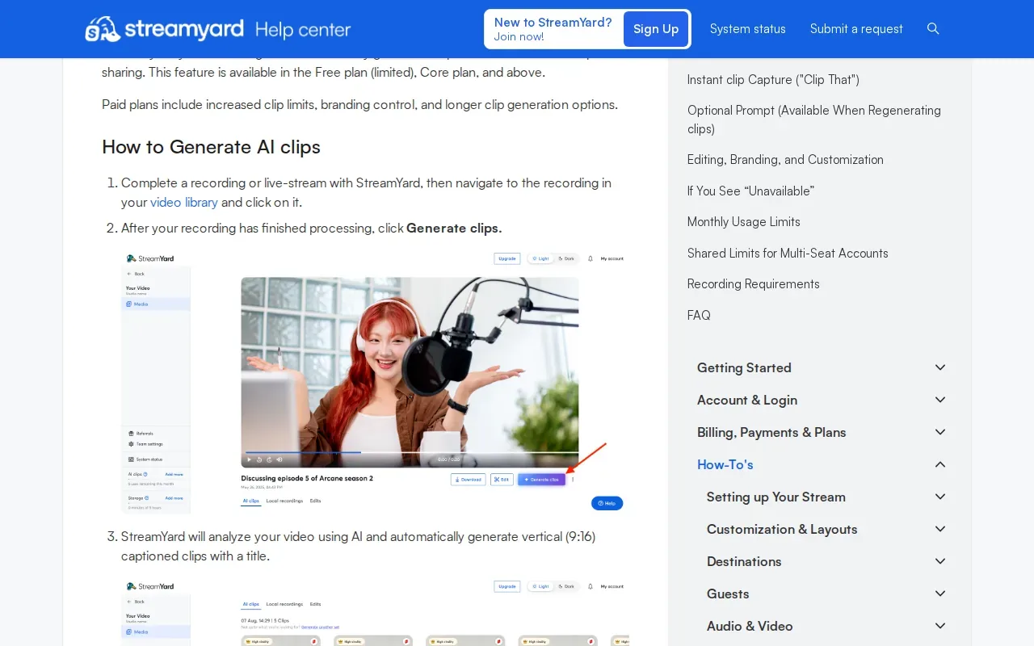Image resolution: width=1034 pixels, height=646 pixels.
Task: Jump to Optional Prompt section
Action: (814, 120)
